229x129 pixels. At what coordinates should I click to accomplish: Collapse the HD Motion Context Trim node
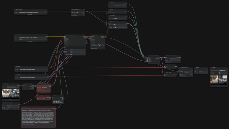click(180, 68)
